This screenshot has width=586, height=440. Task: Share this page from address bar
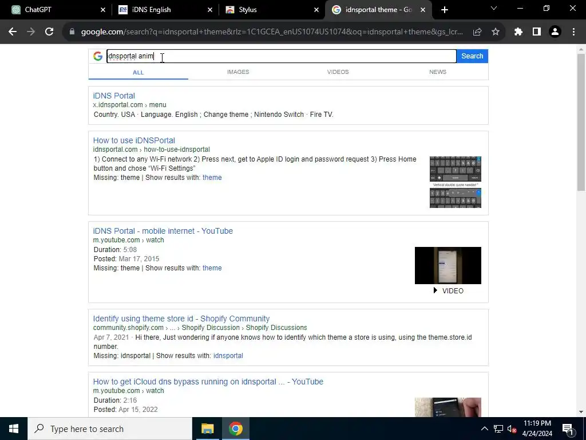point(477,32)
